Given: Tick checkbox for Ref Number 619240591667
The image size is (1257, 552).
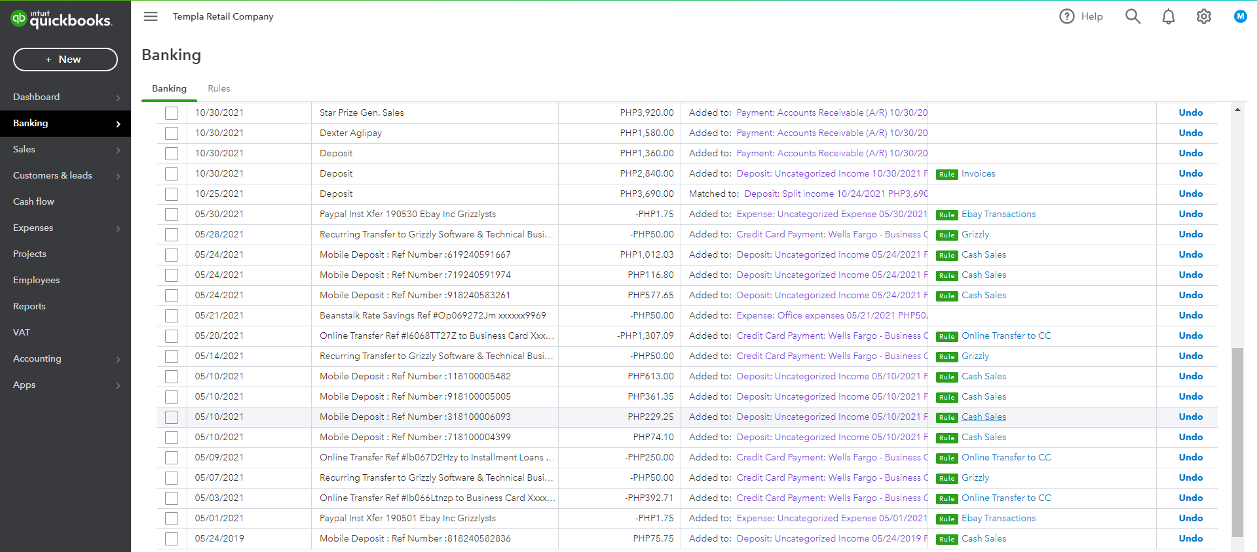Looking at the screenshot, I should [172, 255].
